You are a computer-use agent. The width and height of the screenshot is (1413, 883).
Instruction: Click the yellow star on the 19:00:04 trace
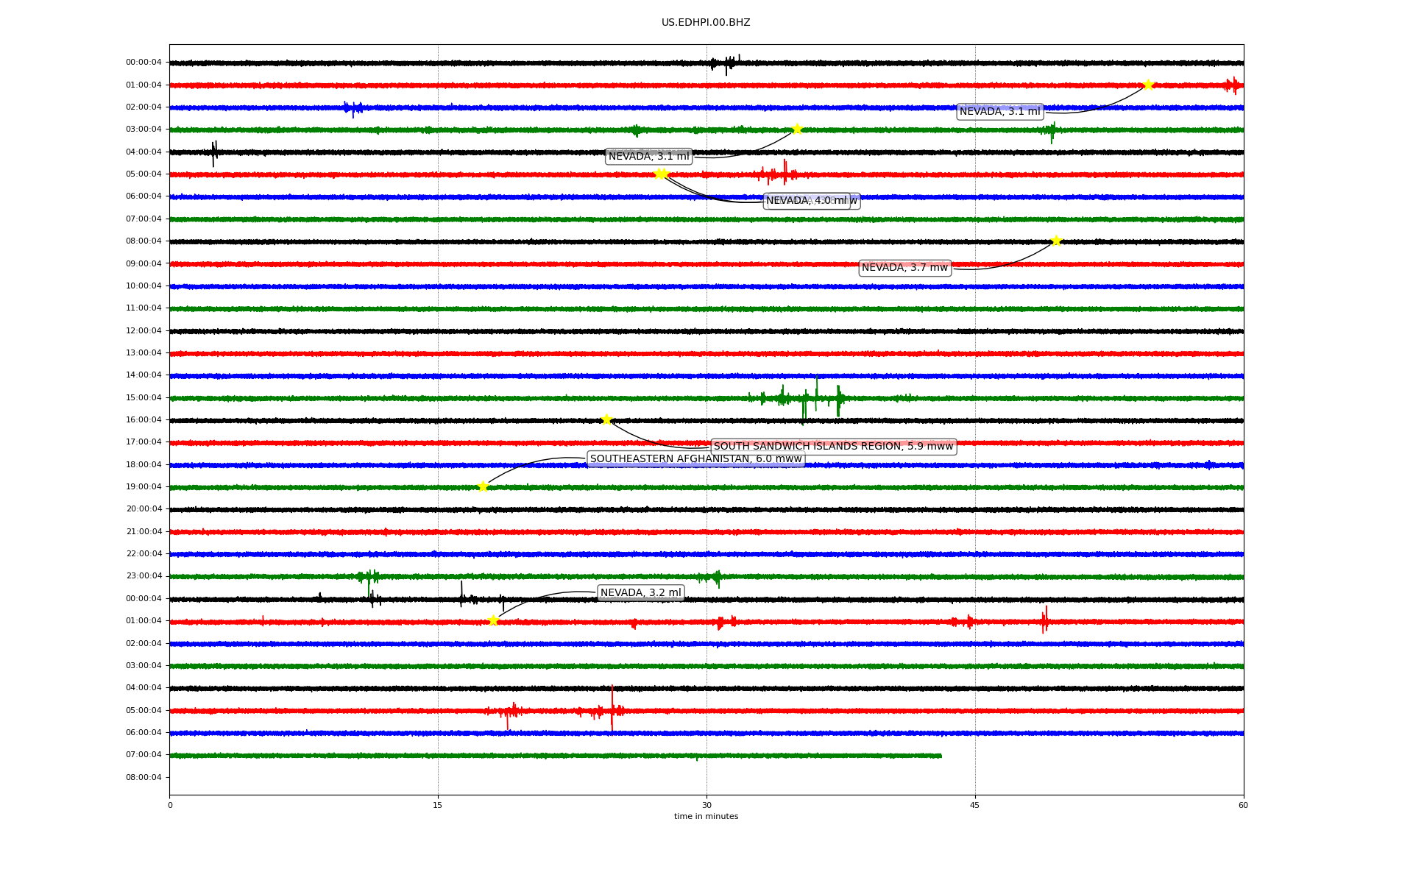click(483, 486)
